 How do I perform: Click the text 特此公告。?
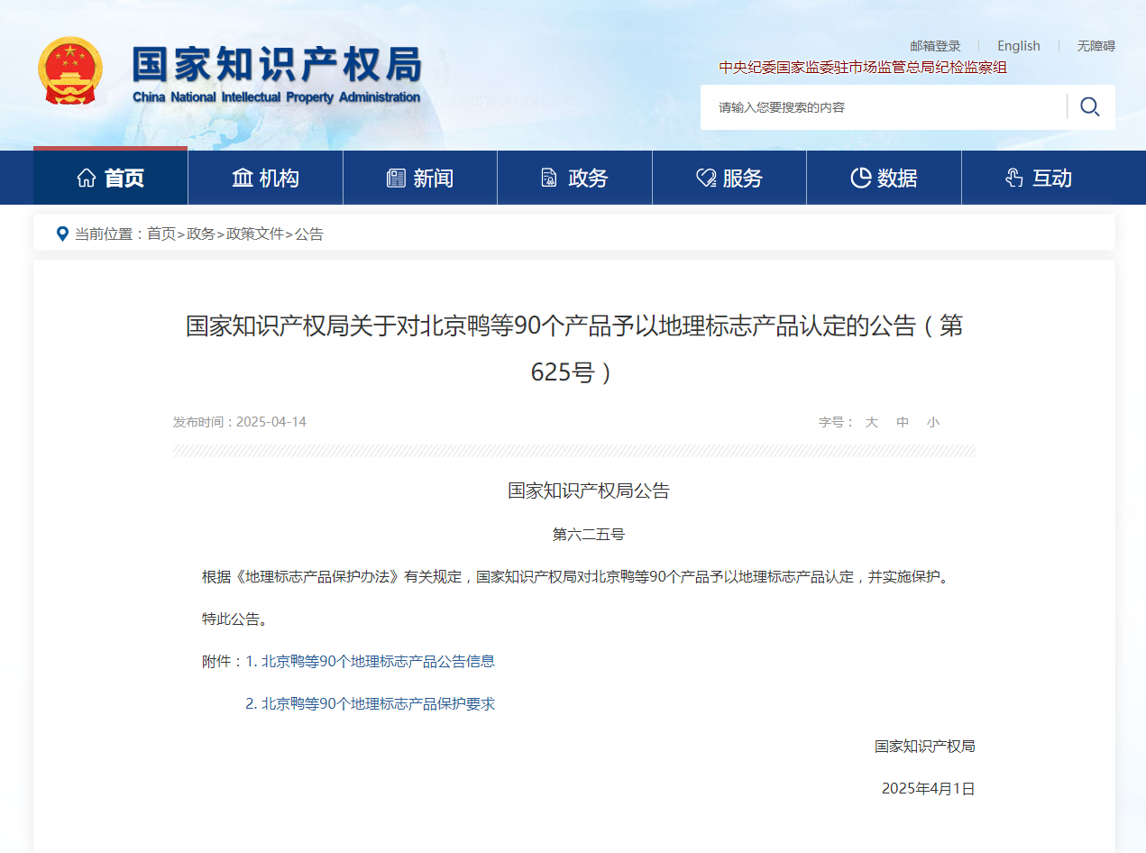coord(234,619)
